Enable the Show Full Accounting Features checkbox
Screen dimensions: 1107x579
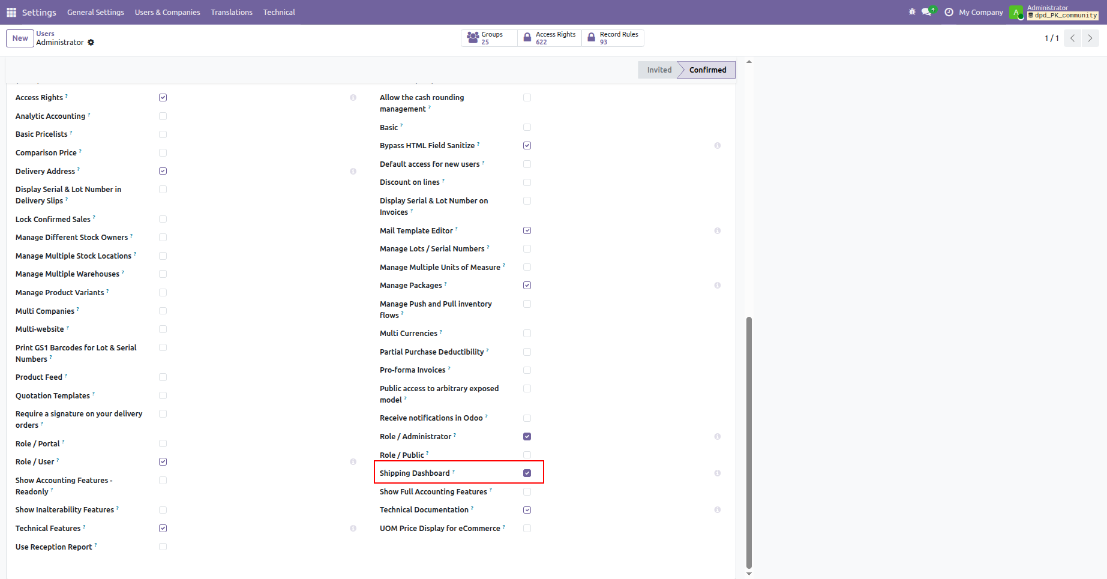pos(527,492)
